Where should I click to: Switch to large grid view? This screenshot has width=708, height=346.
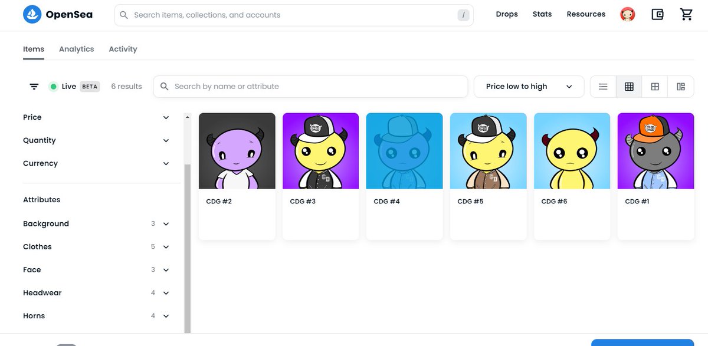tap(655, 87)
